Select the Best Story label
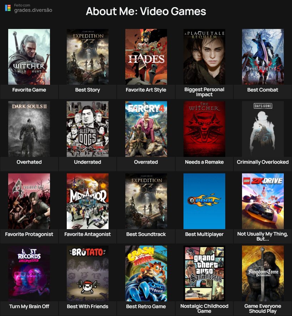292x316 pixels. click(87, 90)
